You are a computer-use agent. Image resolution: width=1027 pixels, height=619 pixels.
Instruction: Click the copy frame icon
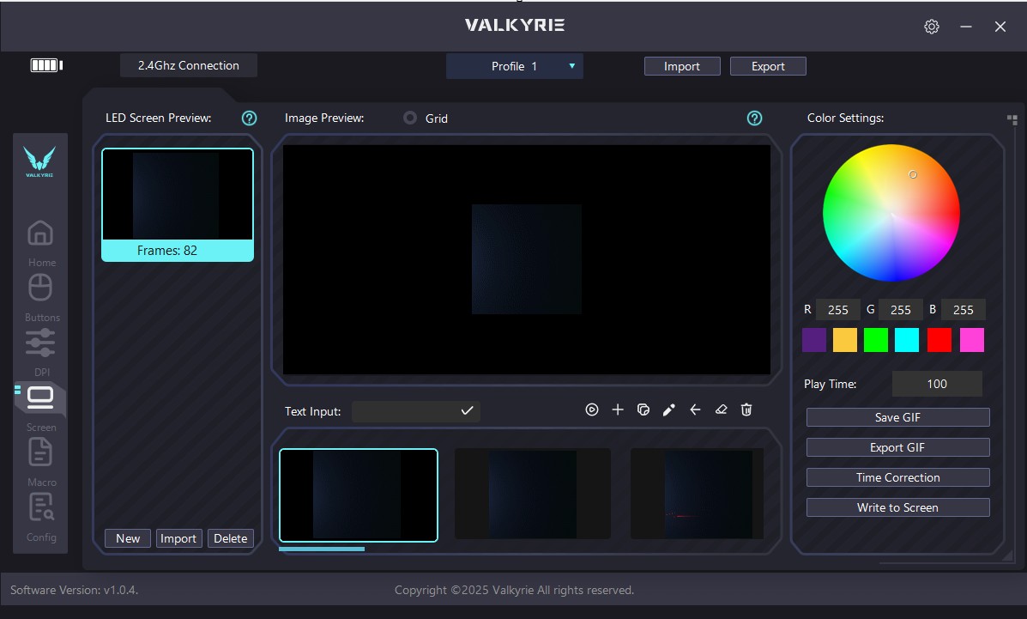643,410
